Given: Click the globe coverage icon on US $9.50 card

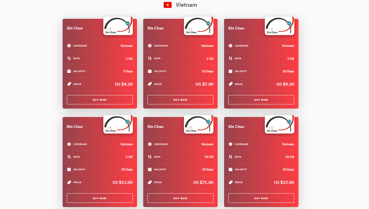Looking at the screenshot, I should tap(231, 46).
